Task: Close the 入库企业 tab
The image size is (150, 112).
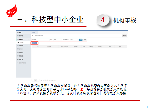Action: [37, 32]
